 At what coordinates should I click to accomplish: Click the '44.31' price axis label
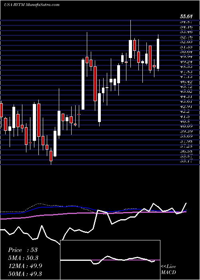coord(186,97)
